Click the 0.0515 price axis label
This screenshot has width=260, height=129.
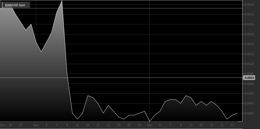pos(249,54)
